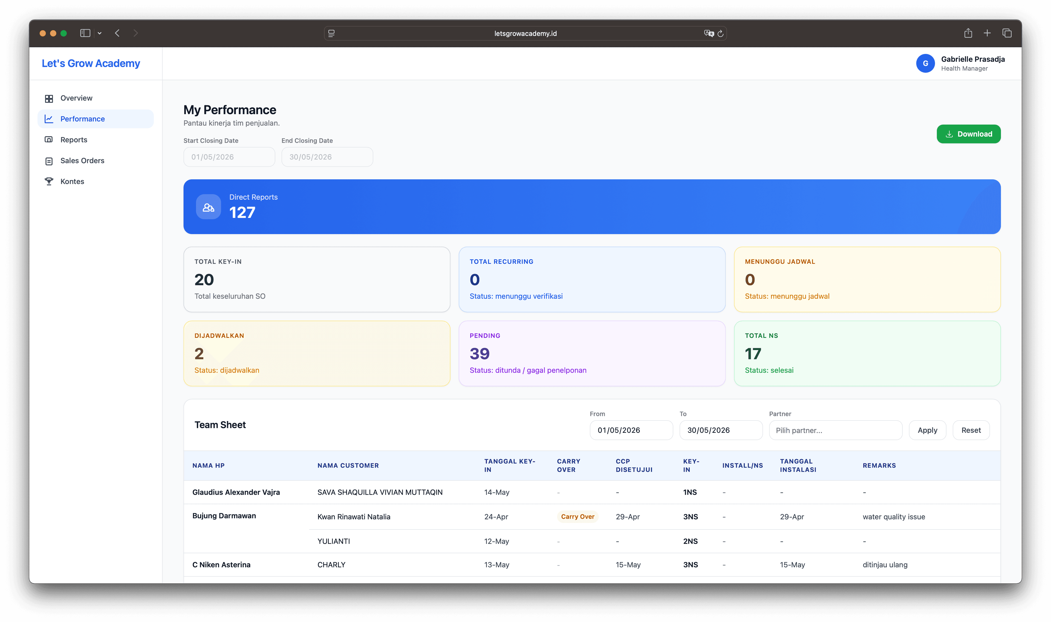Click the user avatar G circle

click(925, 63)
